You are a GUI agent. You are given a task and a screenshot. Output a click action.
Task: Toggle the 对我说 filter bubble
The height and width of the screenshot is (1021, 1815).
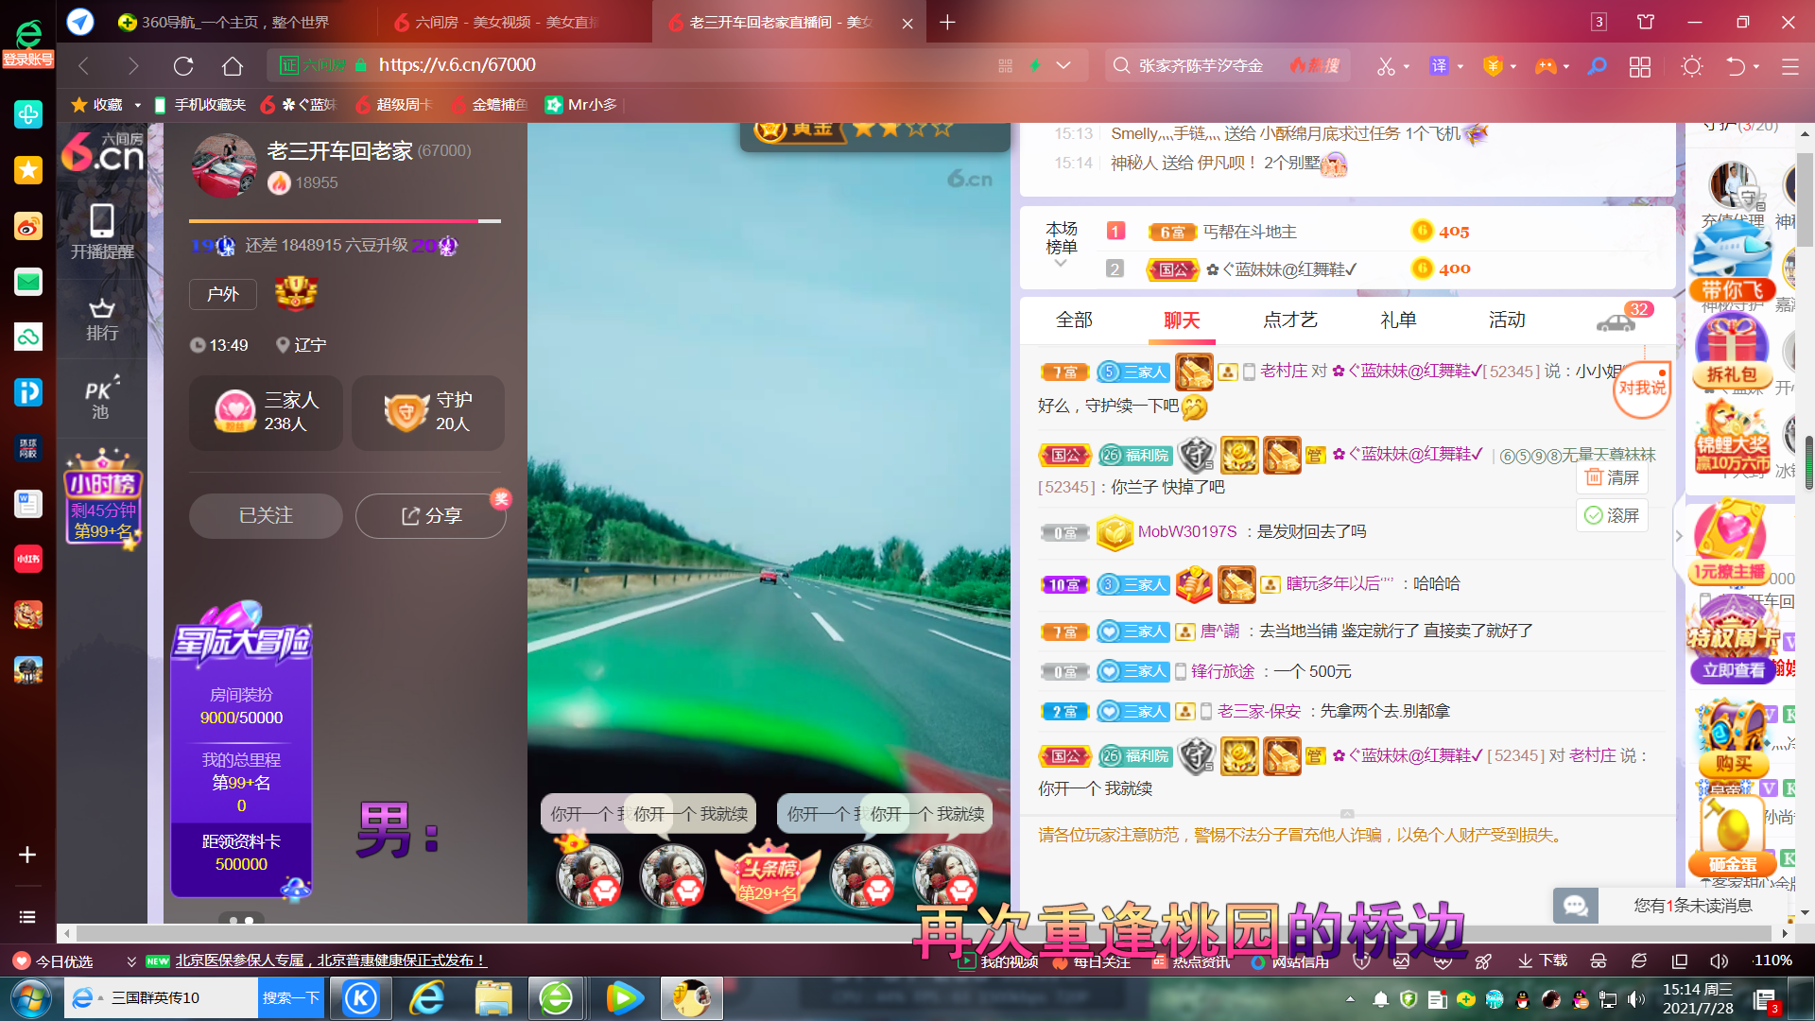1642,389
